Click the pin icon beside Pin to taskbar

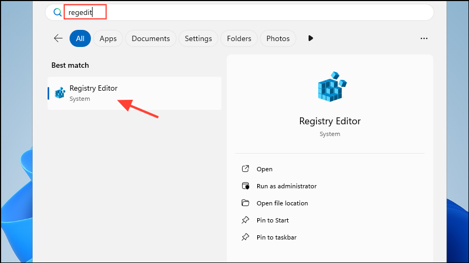(x=245, y=237)
